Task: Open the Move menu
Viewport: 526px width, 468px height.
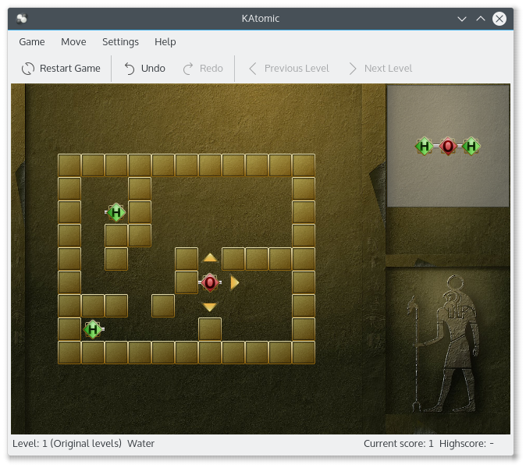Action: pos(73,42)
